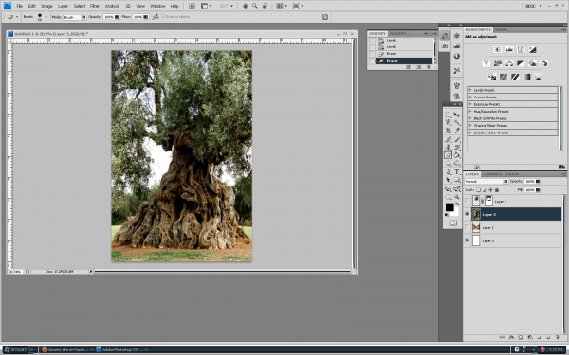This screenshot has height=355, width=569.
Task: Click the black foreground color swatch
Action: (x=450, y=206)
